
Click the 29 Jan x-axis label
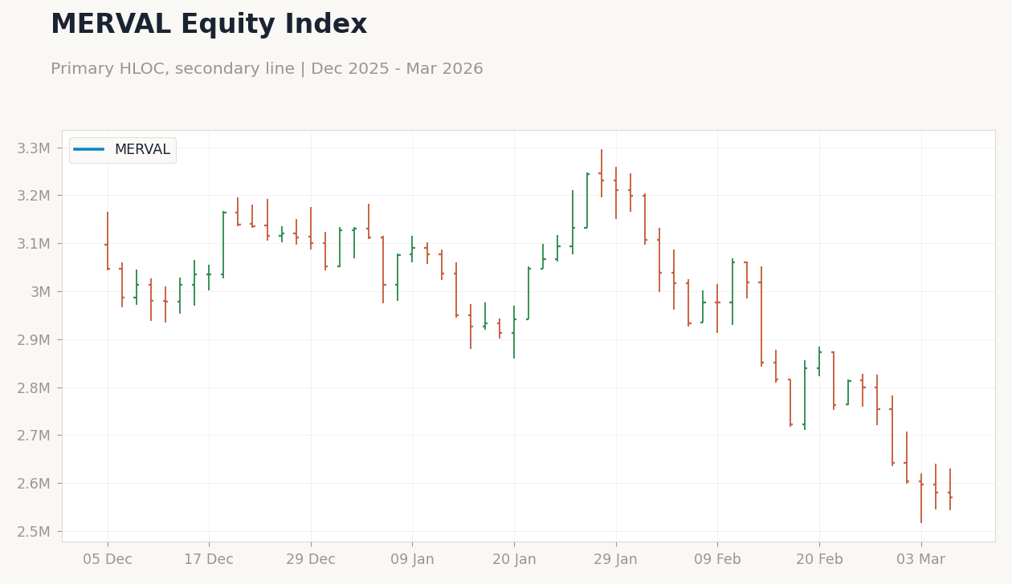pos(616,560)
